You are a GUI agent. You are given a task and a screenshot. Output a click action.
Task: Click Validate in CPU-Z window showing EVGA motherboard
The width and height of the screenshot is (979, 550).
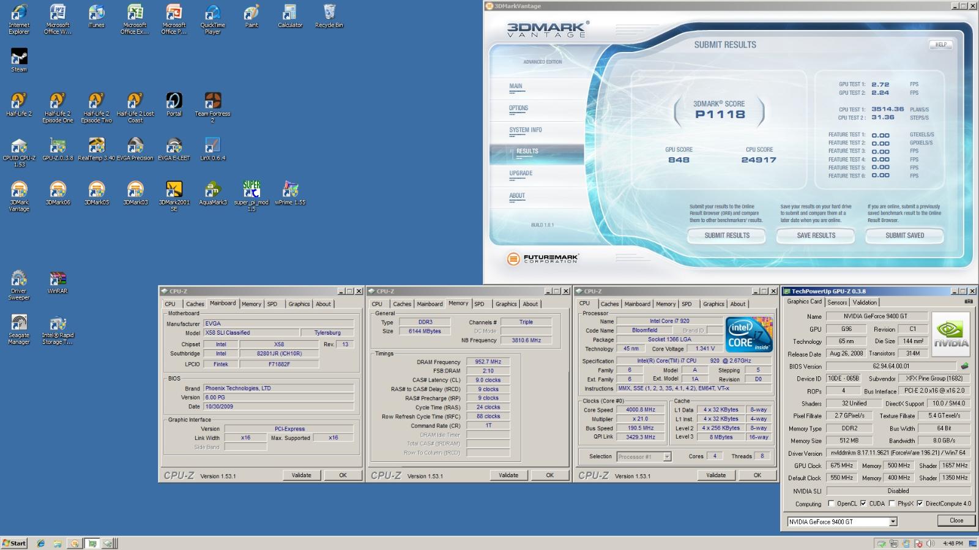point(301,475)
